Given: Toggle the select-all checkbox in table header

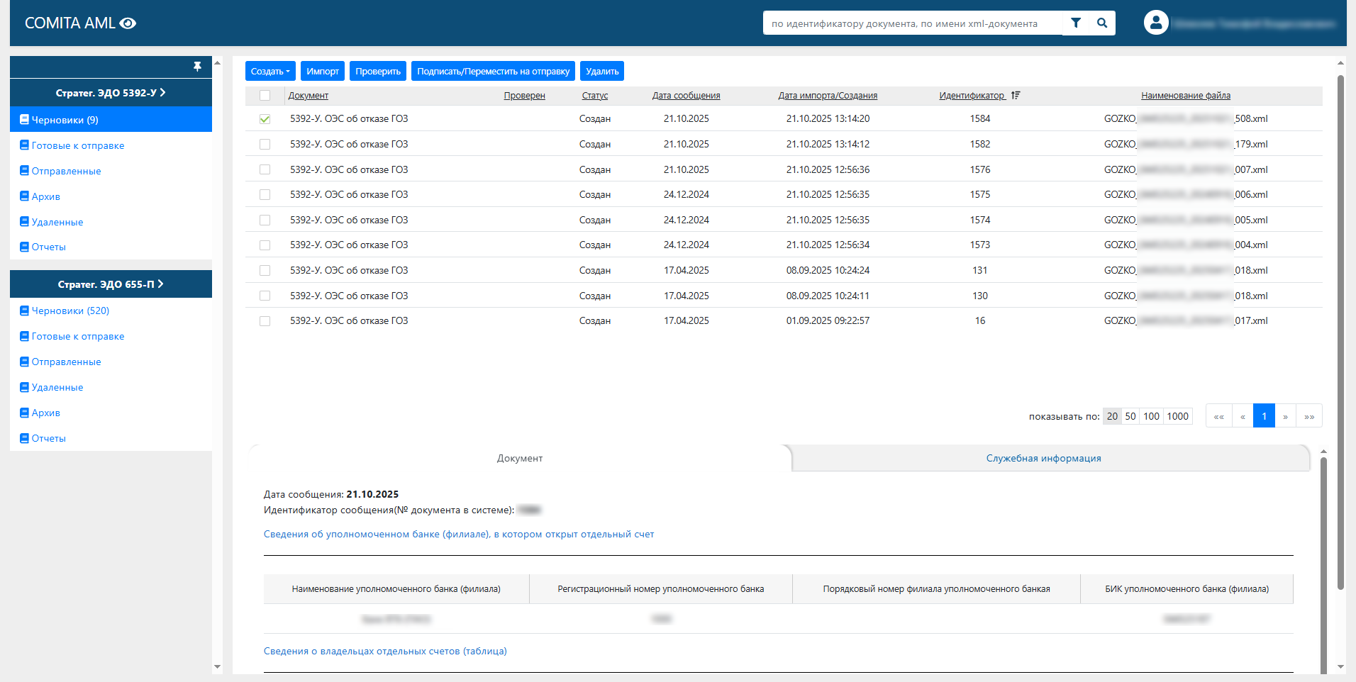Looking at the screenshot, I should (x=265, y=96).
